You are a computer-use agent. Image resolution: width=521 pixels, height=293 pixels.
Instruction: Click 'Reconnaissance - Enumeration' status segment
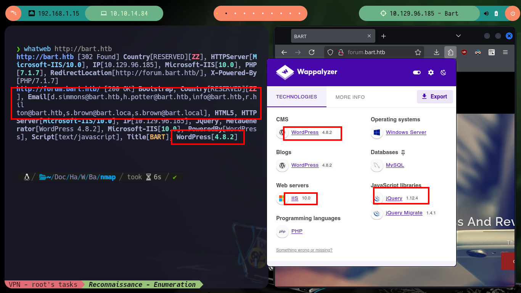coord(142,285)
